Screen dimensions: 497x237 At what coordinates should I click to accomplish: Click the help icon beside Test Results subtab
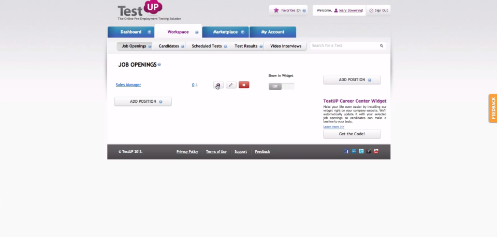[x=261, y=46]
